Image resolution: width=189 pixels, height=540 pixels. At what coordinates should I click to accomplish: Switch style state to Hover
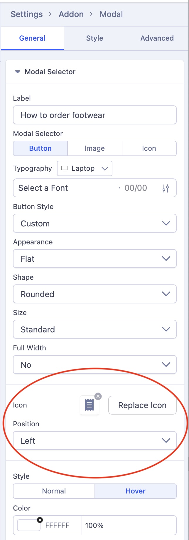click(135, 491)
